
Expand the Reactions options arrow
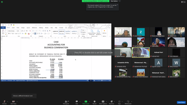pos(114,101)
